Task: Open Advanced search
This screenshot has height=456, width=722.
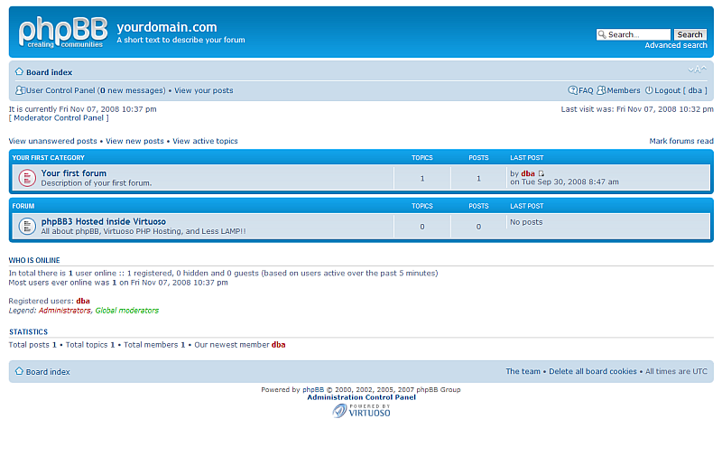Action: pos(675,45)
